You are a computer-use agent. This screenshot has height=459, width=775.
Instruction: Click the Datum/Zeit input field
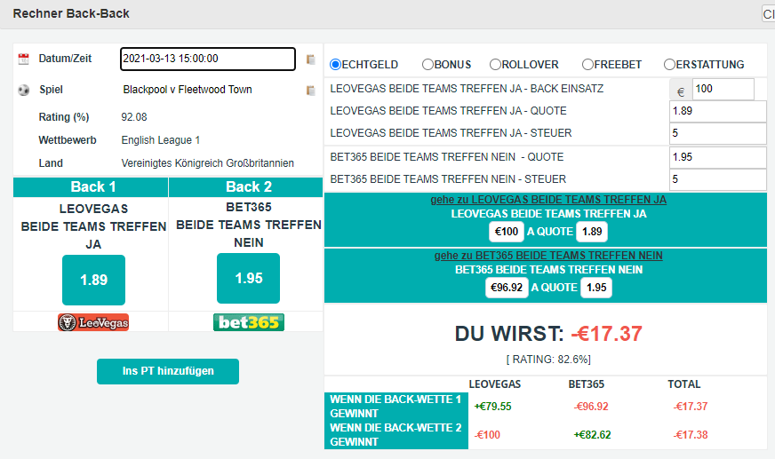(x=208, y=59)
